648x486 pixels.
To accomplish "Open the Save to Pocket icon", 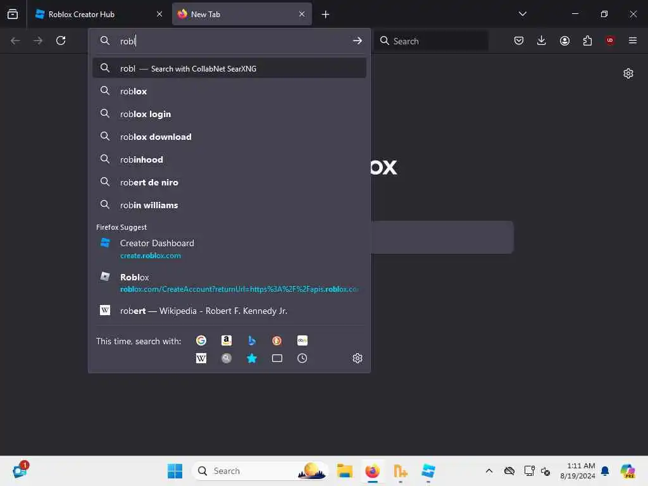I will point(519,40).
